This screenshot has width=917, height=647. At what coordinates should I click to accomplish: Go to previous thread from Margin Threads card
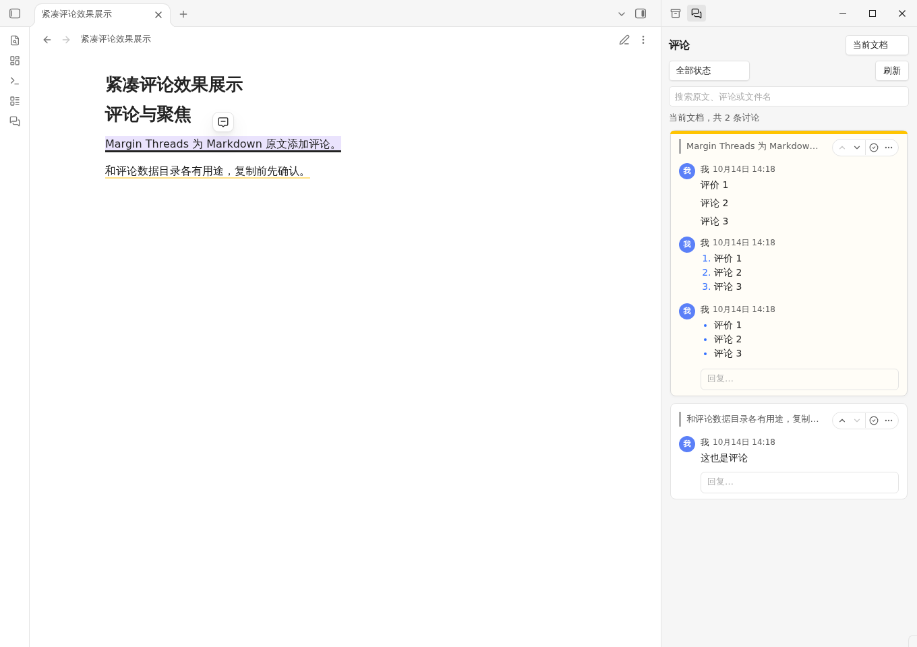(842, 148)
